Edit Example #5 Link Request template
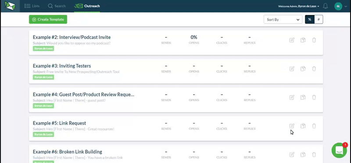 (292, 126)
